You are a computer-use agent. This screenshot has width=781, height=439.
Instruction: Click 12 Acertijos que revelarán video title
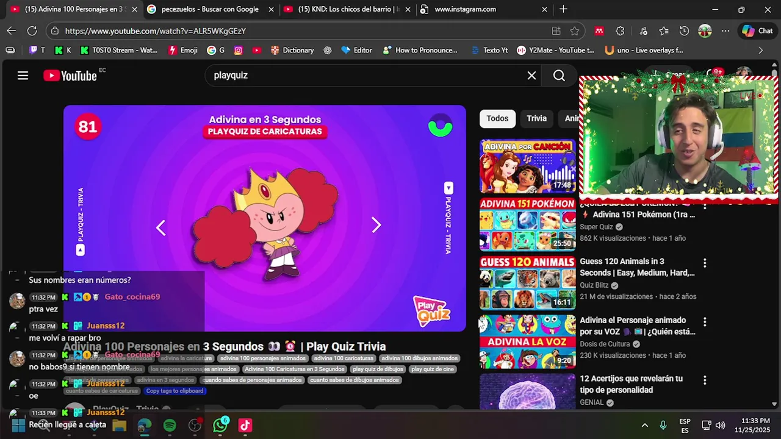coord(631,384)
